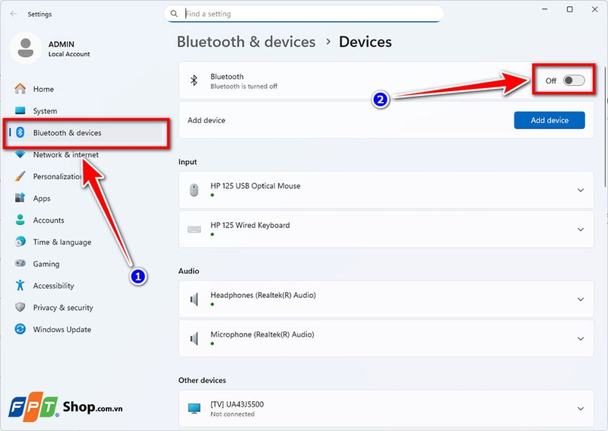Turn on the Bluetooth toggle switch
The width and height of the screenshot is (608, 431).
(574, 81)
